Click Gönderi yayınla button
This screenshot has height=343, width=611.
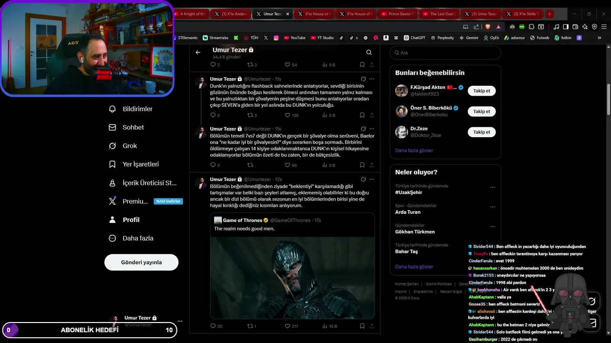click(x=141, y=262)
